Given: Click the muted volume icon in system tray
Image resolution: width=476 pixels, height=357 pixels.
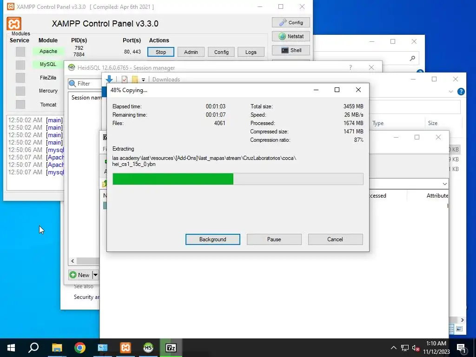Looking at the screenshot, I should coord(416,348).
